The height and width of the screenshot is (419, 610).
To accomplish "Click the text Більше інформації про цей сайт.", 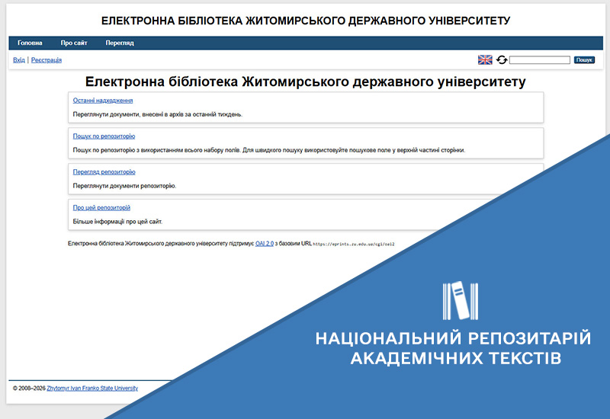I will [x=117, y=222].
